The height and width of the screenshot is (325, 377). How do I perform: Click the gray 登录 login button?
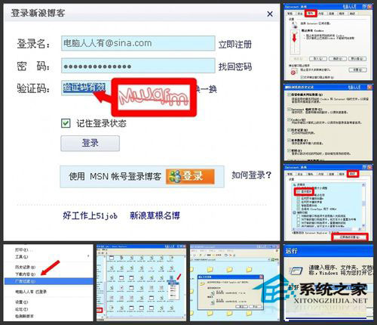pos(90,143)
